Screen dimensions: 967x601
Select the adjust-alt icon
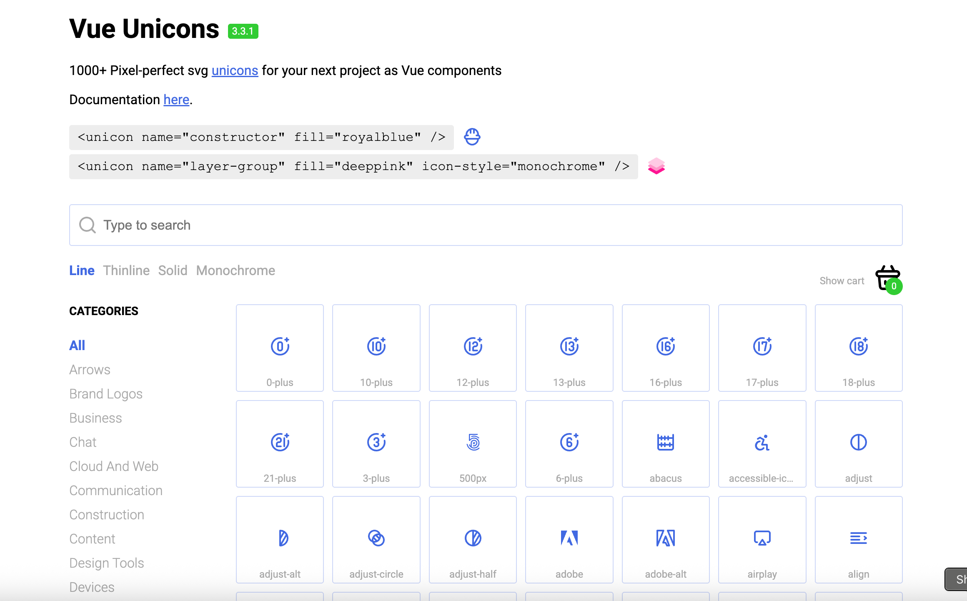click(x=280, y=540)
